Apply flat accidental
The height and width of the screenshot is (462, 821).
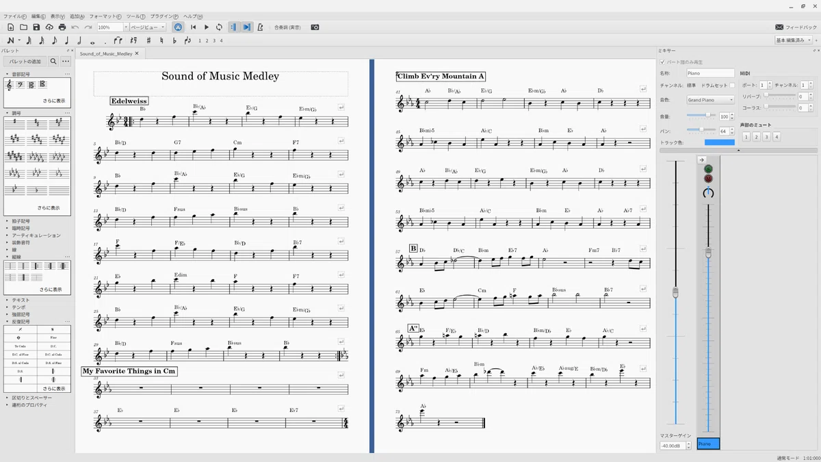[174, 40]
